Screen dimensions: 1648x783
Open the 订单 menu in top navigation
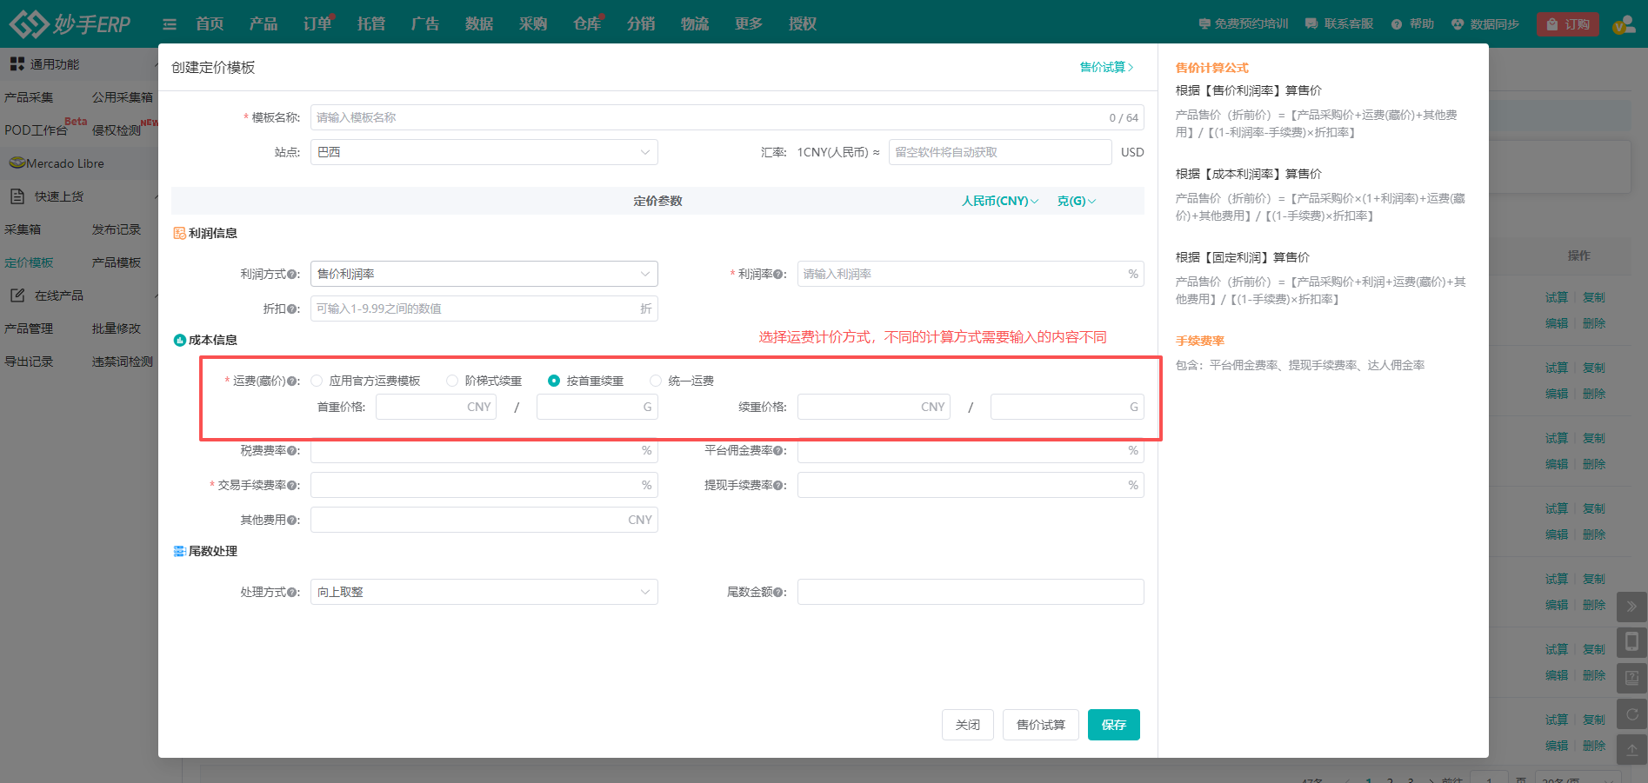coord(317,24)
